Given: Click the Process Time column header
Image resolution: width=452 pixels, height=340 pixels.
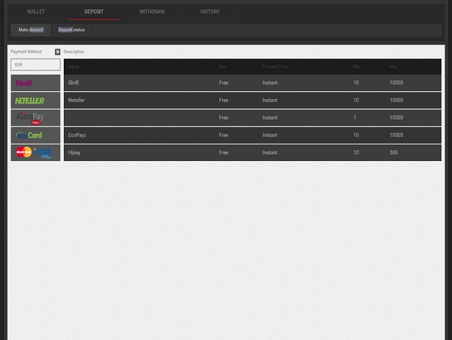Looking at the screenshot, I should pyautogui.click(x=275, y=67).
